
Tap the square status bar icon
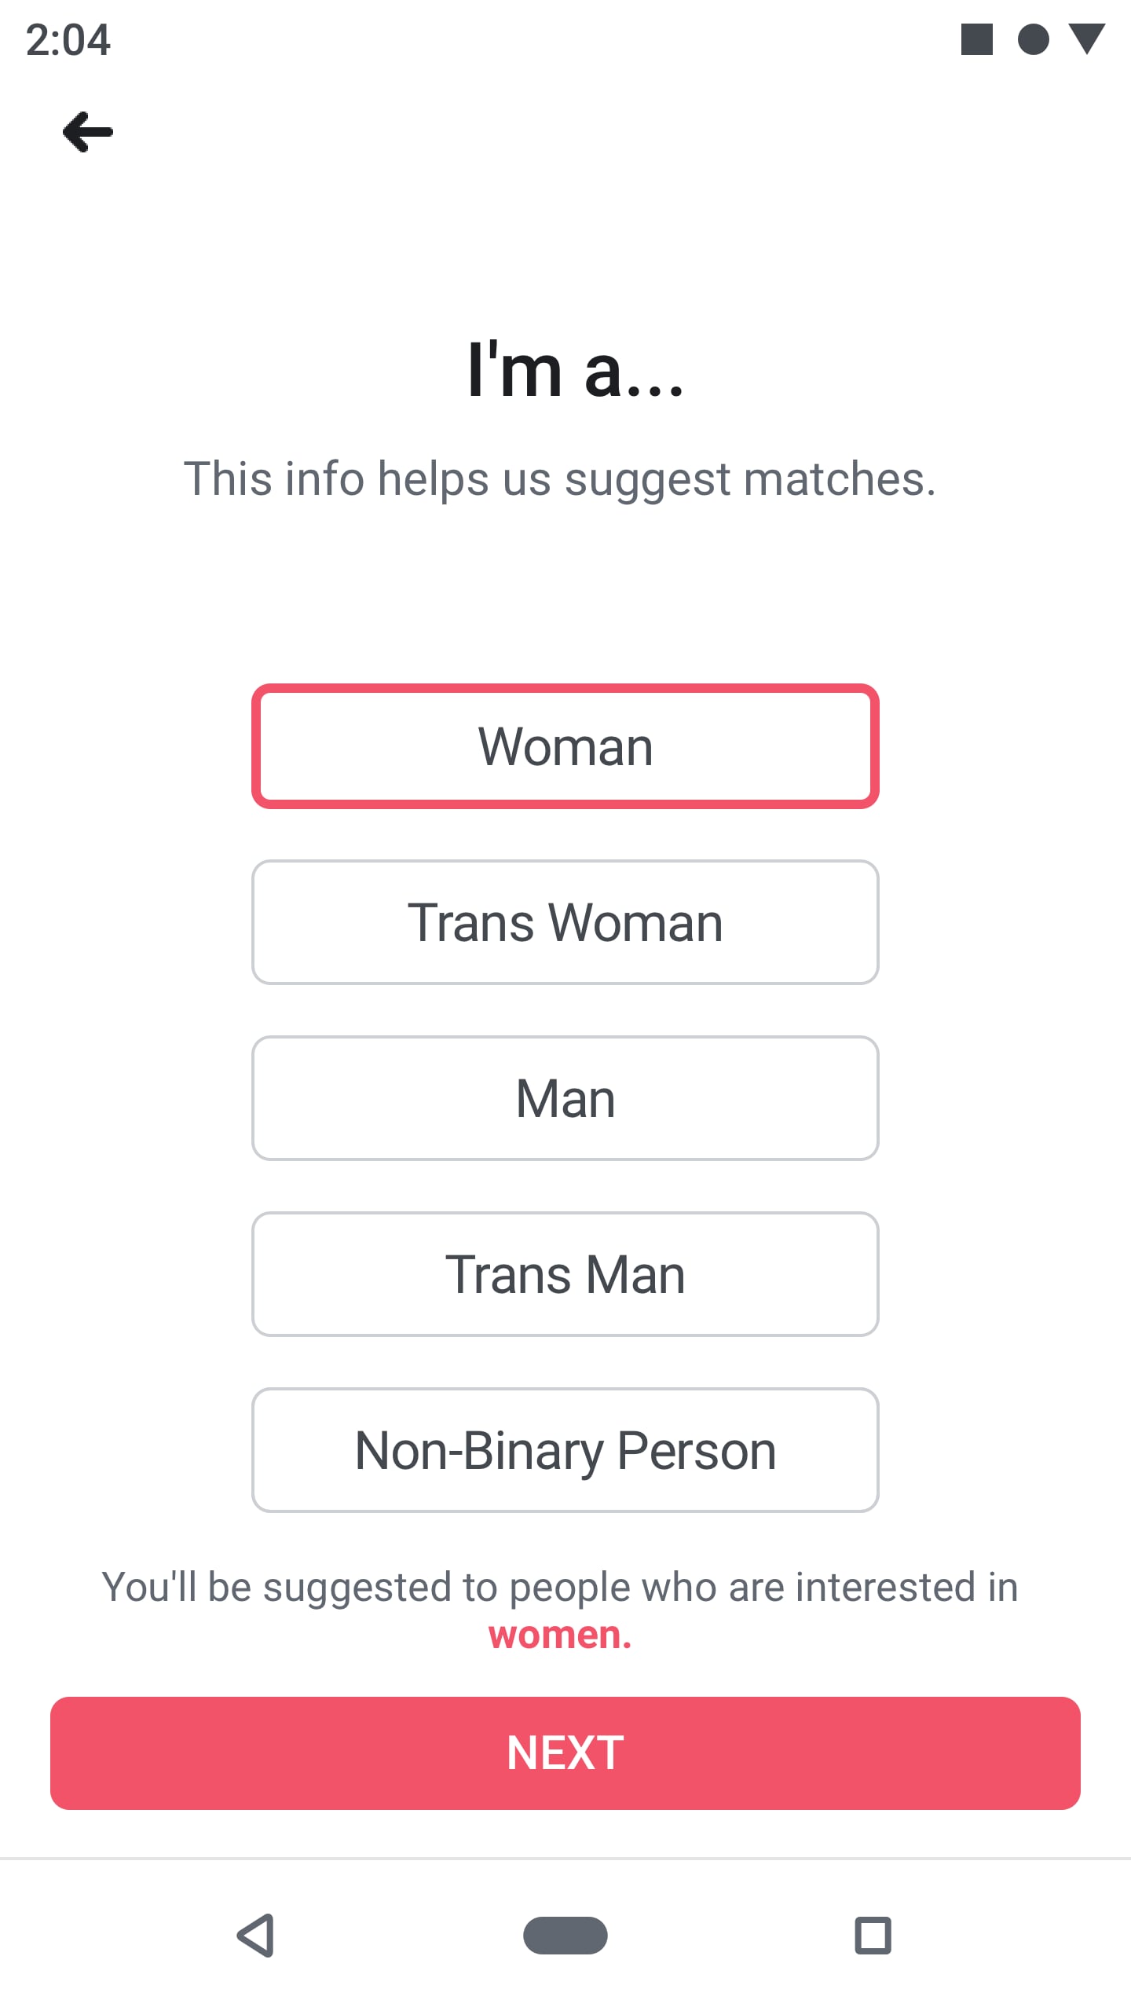click(977, 39)
